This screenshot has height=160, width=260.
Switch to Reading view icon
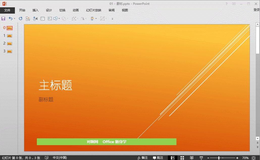192,158
